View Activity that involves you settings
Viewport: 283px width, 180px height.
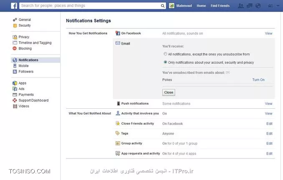pyautogui.click(x=268, y=113)
